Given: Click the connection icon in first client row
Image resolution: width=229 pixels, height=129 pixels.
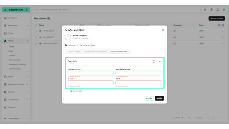Looking at the screenshot, I should click(x=174, y=31).
